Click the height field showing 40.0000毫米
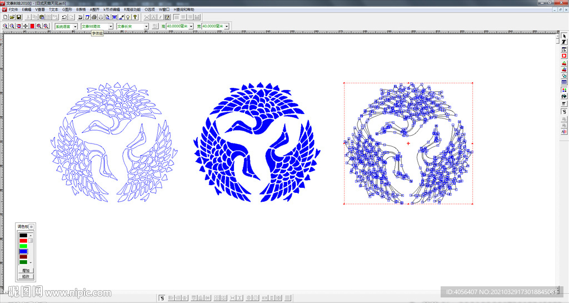569x303 pixels. click(x=177, y=26)
